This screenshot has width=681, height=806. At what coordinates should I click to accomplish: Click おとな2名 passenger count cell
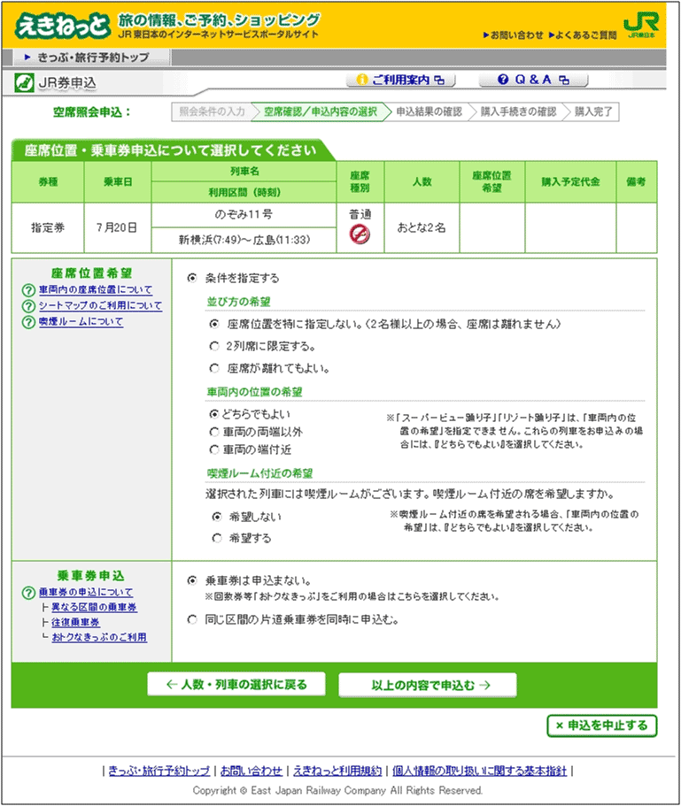(422, 227)
